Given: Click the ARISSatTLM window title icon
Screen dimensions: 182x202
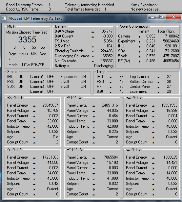Looking at the screenshot, I should tap(4, 18).
